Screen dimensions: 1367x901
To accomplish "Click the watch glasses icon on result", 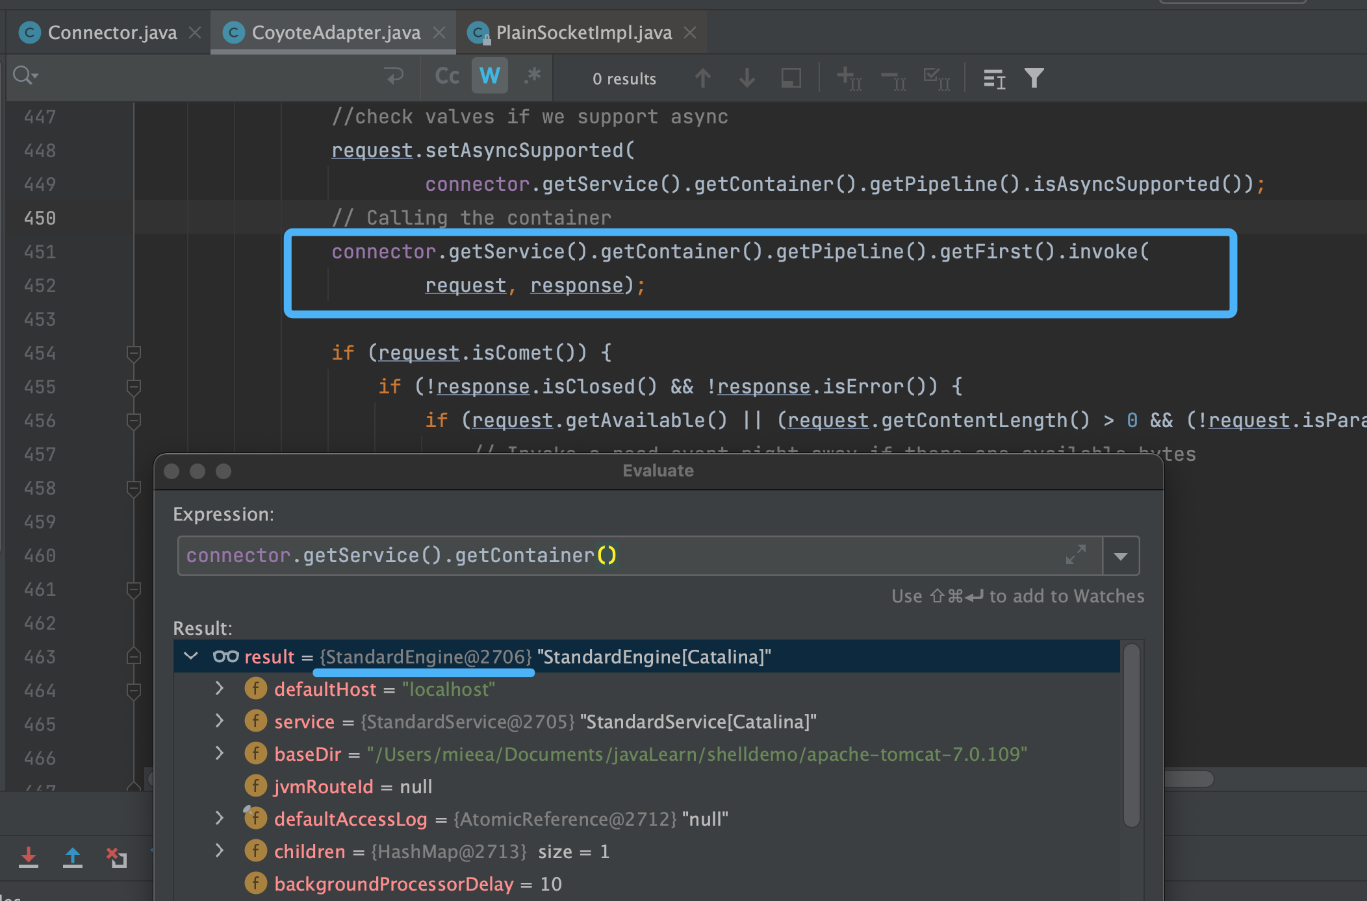I will [x=226, y=657].
